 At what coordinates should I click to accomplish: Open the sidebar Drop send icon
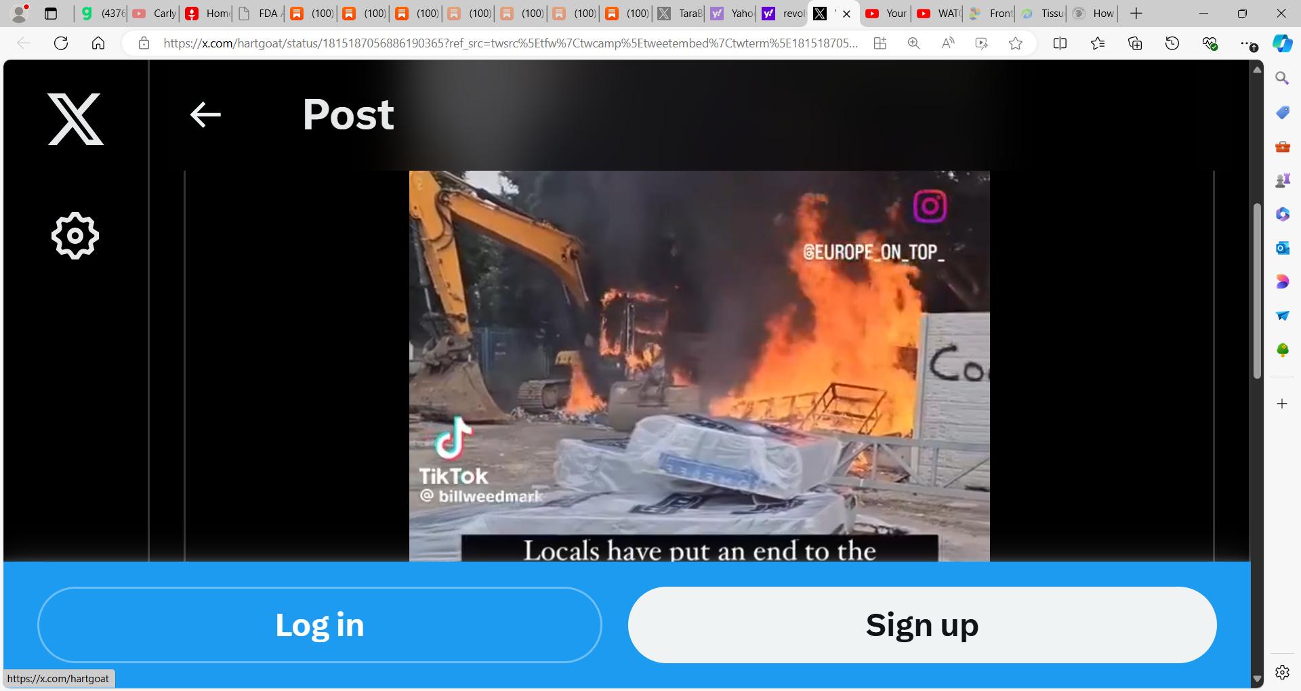pyautogui.click(x=1282, y=316)
